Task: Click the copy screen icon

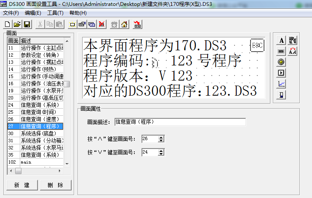Action: [92, 24]
